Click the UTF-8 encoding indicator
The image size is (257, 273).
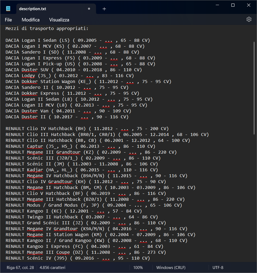tap(218, 267)
